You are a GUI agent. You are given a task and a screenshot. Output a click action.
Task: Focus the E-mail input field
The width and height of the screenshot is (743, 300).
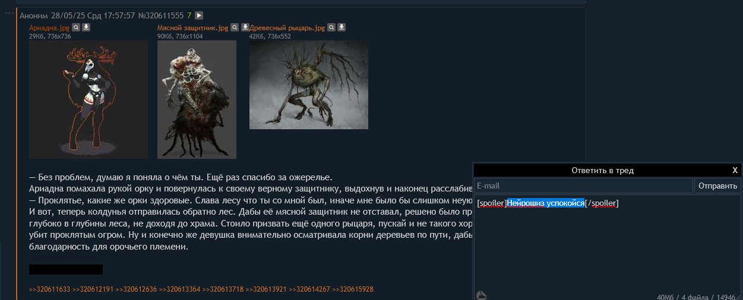pyautogui.click(x=583, y=186)
